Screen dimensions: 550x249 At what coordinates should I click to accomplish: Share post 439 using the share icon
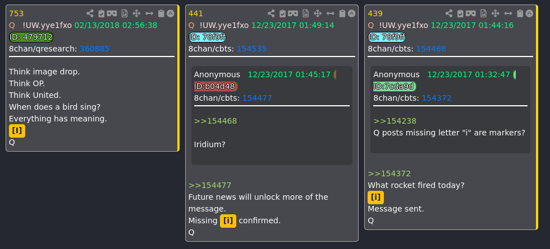[449, 13]
